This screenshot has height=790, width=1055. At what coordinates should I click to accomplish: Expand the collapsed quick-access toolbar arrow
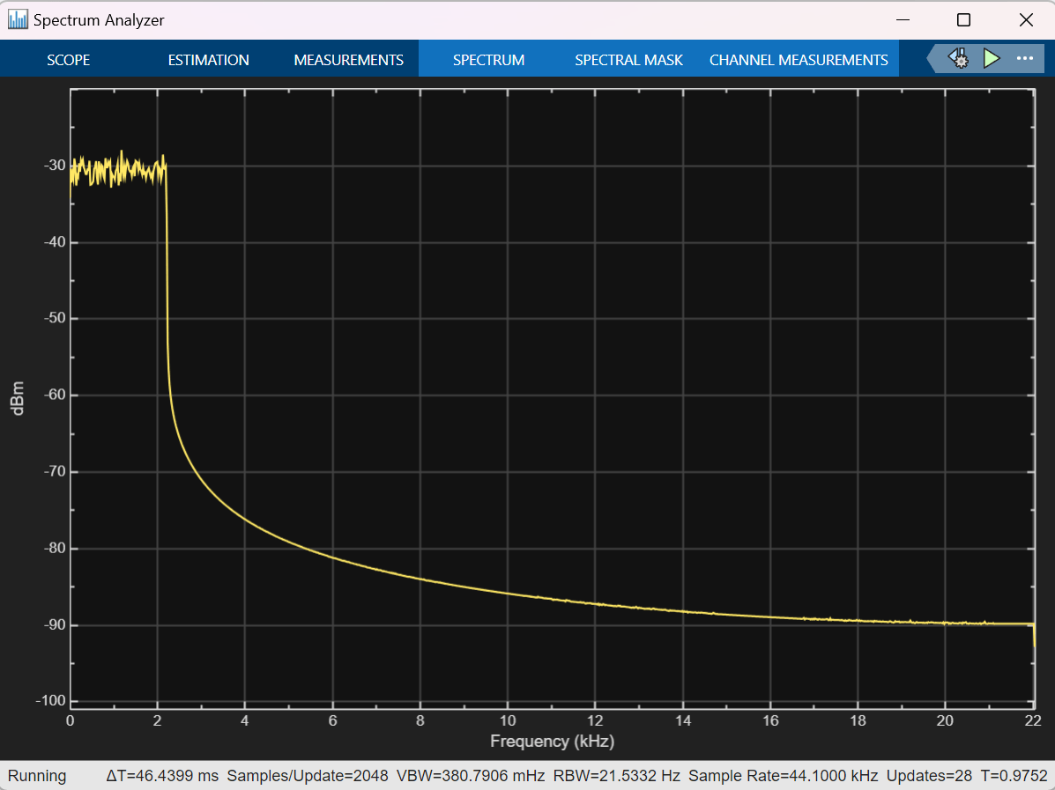coord(934,59)
